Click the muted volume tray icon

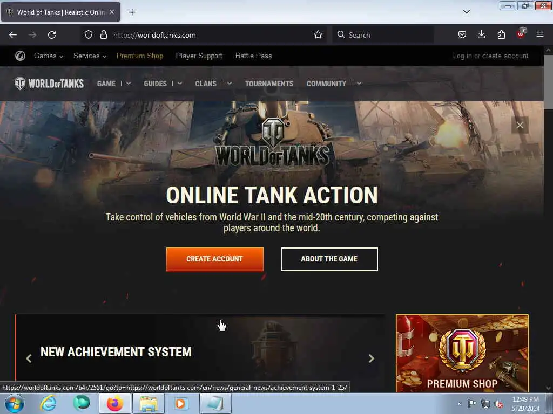click(x=498, y=404)
